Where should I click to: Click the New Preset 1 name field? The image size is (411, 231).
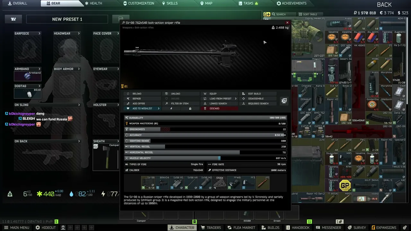pyautogui.click(x=67, y=19)
